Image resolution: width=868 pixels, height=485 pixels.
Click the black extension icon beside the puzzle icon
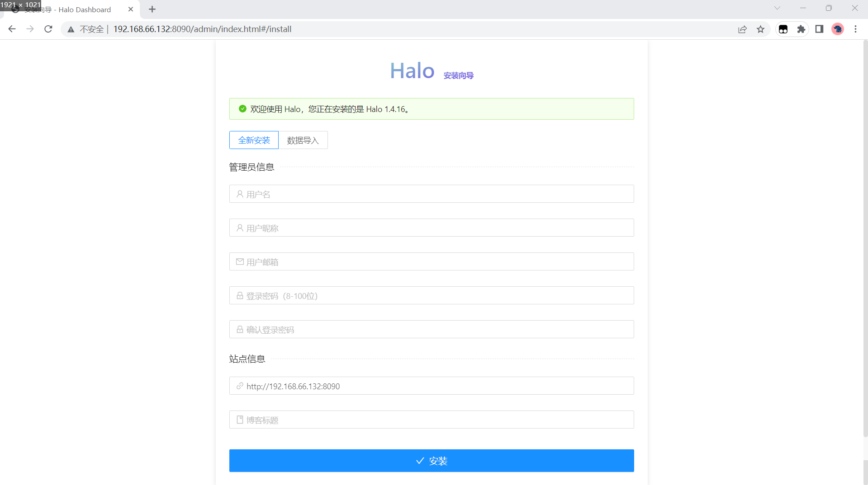(783, 29)
